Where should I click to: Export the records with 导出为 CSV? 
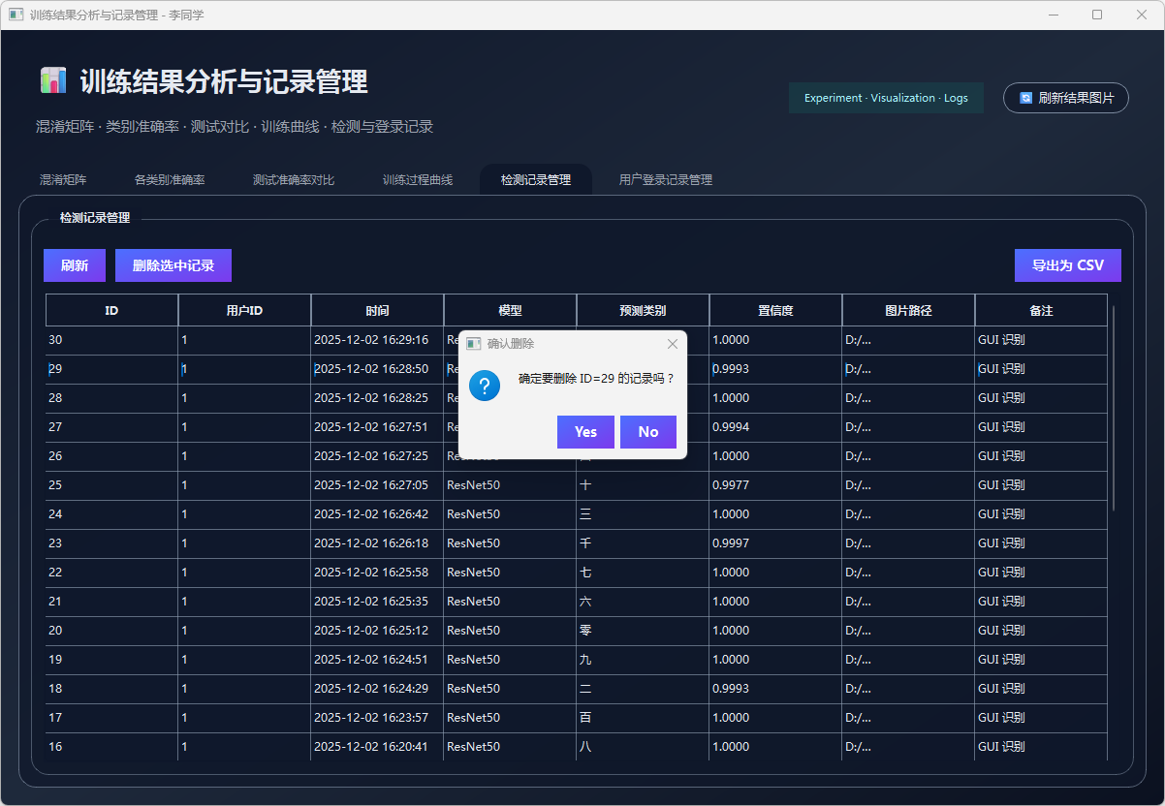[1067, 265]
